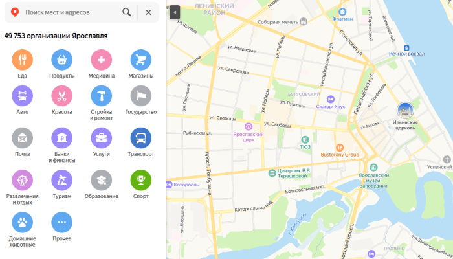Image resolution: width=453 pixels, height=259 pixels.
Task: Expand the Прочее more categories button
Action: [62, 222]
